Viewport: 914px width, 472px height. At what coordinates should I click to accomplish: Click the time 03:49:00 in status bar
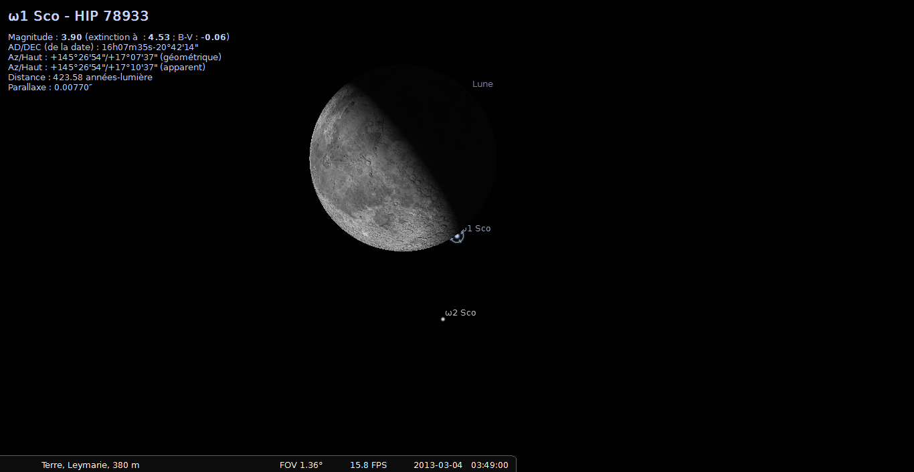click(489, 465)
